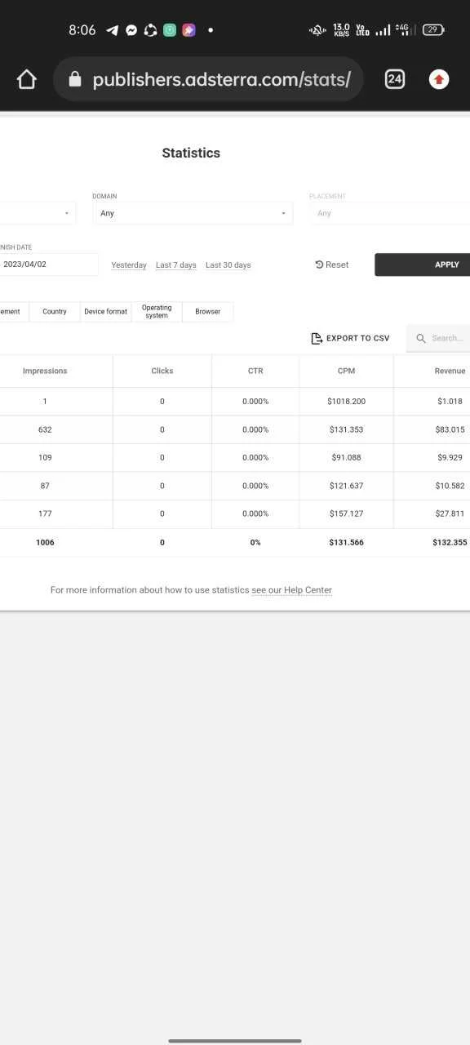Click the impressions value 632

[45, 429]
